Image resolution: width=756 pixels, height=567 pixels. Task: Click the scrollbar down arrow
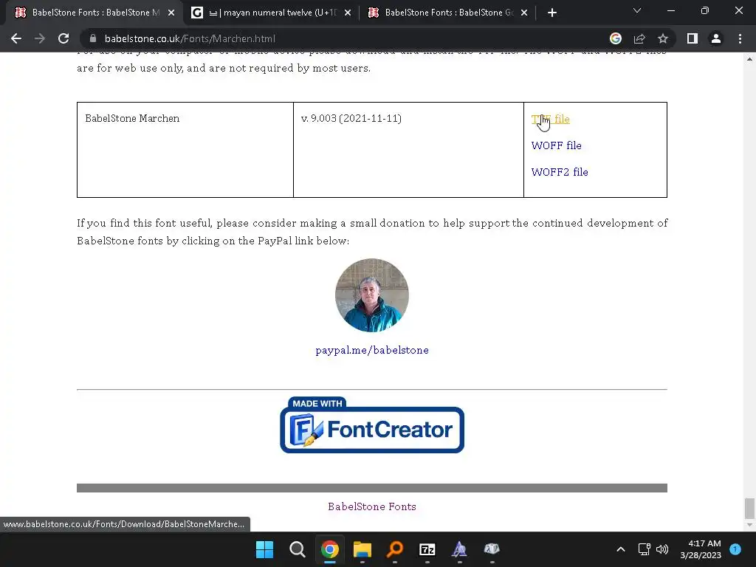749,525
